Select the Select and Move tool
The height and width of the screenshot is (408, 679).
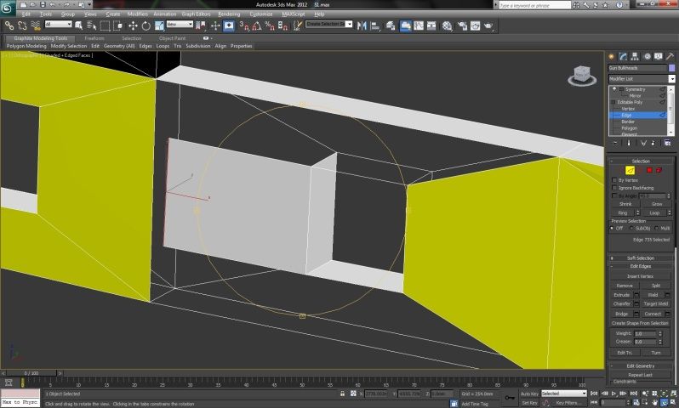133,26
